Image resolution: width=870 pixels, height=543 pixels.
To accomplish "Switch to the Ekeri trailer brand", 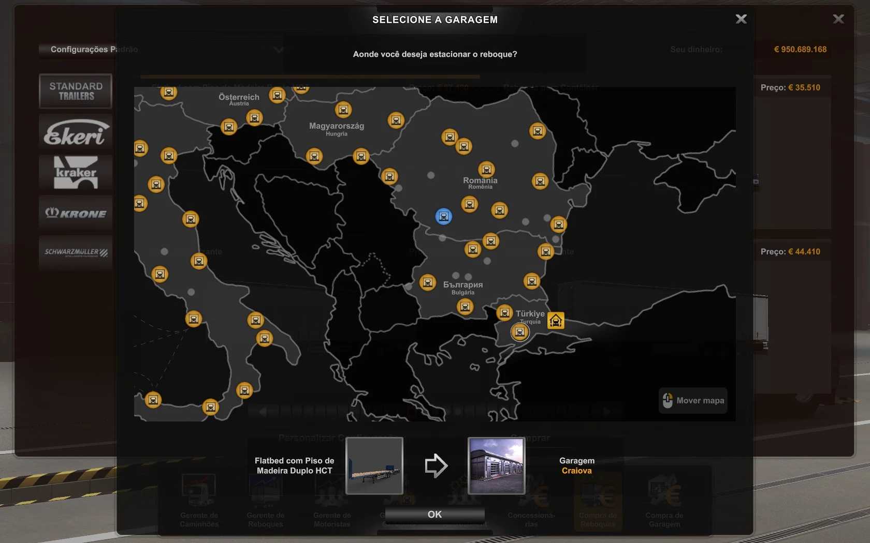I will point(76,132).
